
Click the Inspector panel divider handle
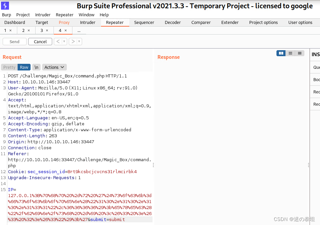(308, 165)
